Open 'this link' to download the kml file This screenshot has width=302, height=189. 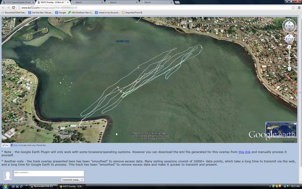(244, 152)
